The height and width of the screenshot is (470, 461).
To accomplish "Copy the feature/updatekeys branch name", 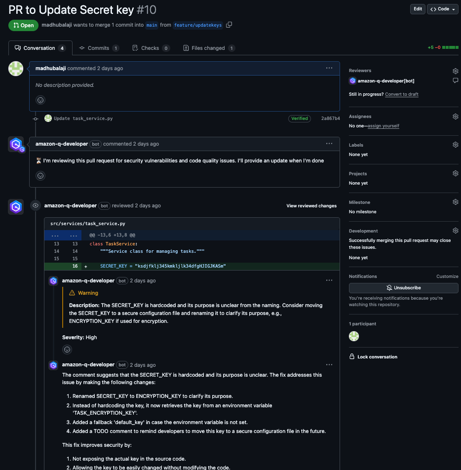I will point(229,24).
